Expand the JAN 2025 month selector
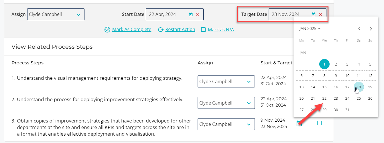This screenshot has width=384, height=143. coord(310,28)
